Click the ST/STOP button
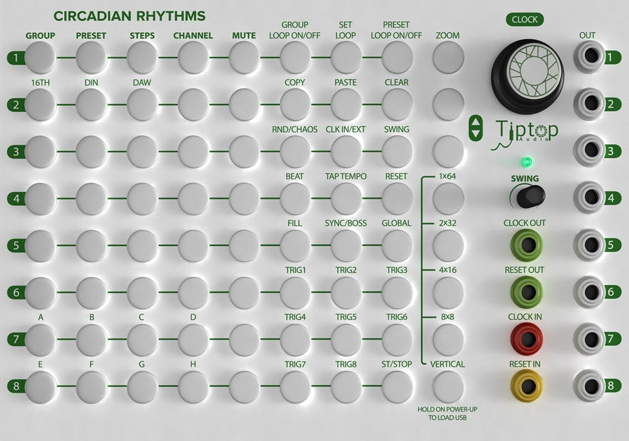This screenshot has width=629, height=441. point(397,386)
